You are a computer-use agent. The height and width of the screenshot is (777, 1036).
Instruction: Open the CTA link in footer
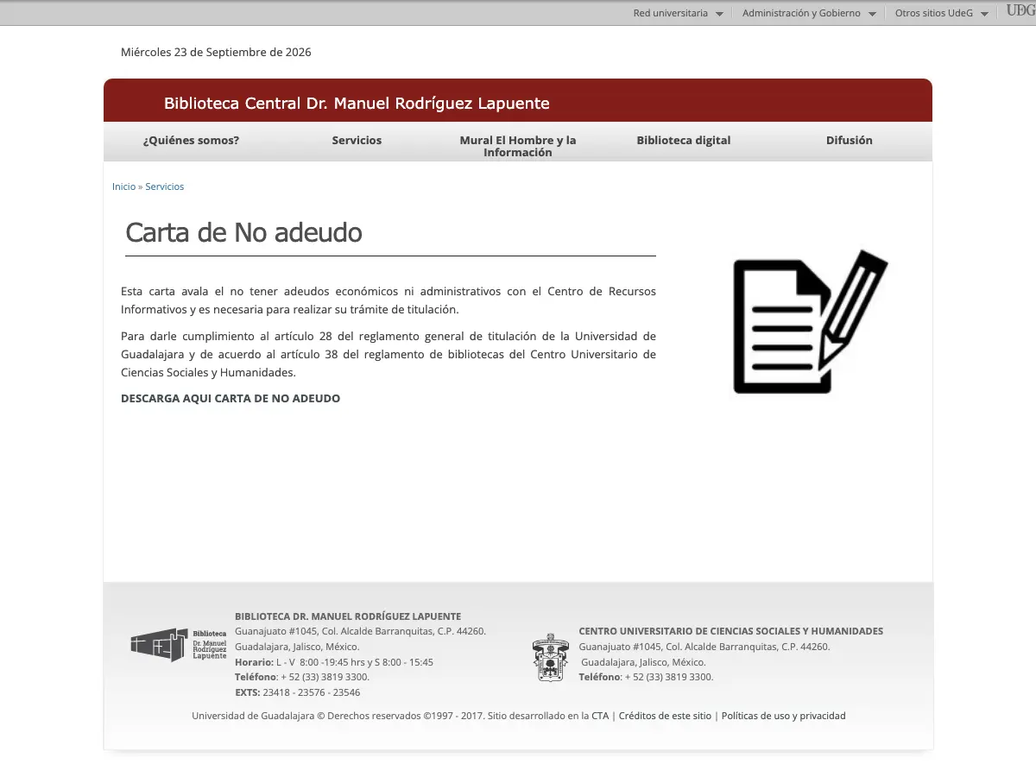click(600, 716)
